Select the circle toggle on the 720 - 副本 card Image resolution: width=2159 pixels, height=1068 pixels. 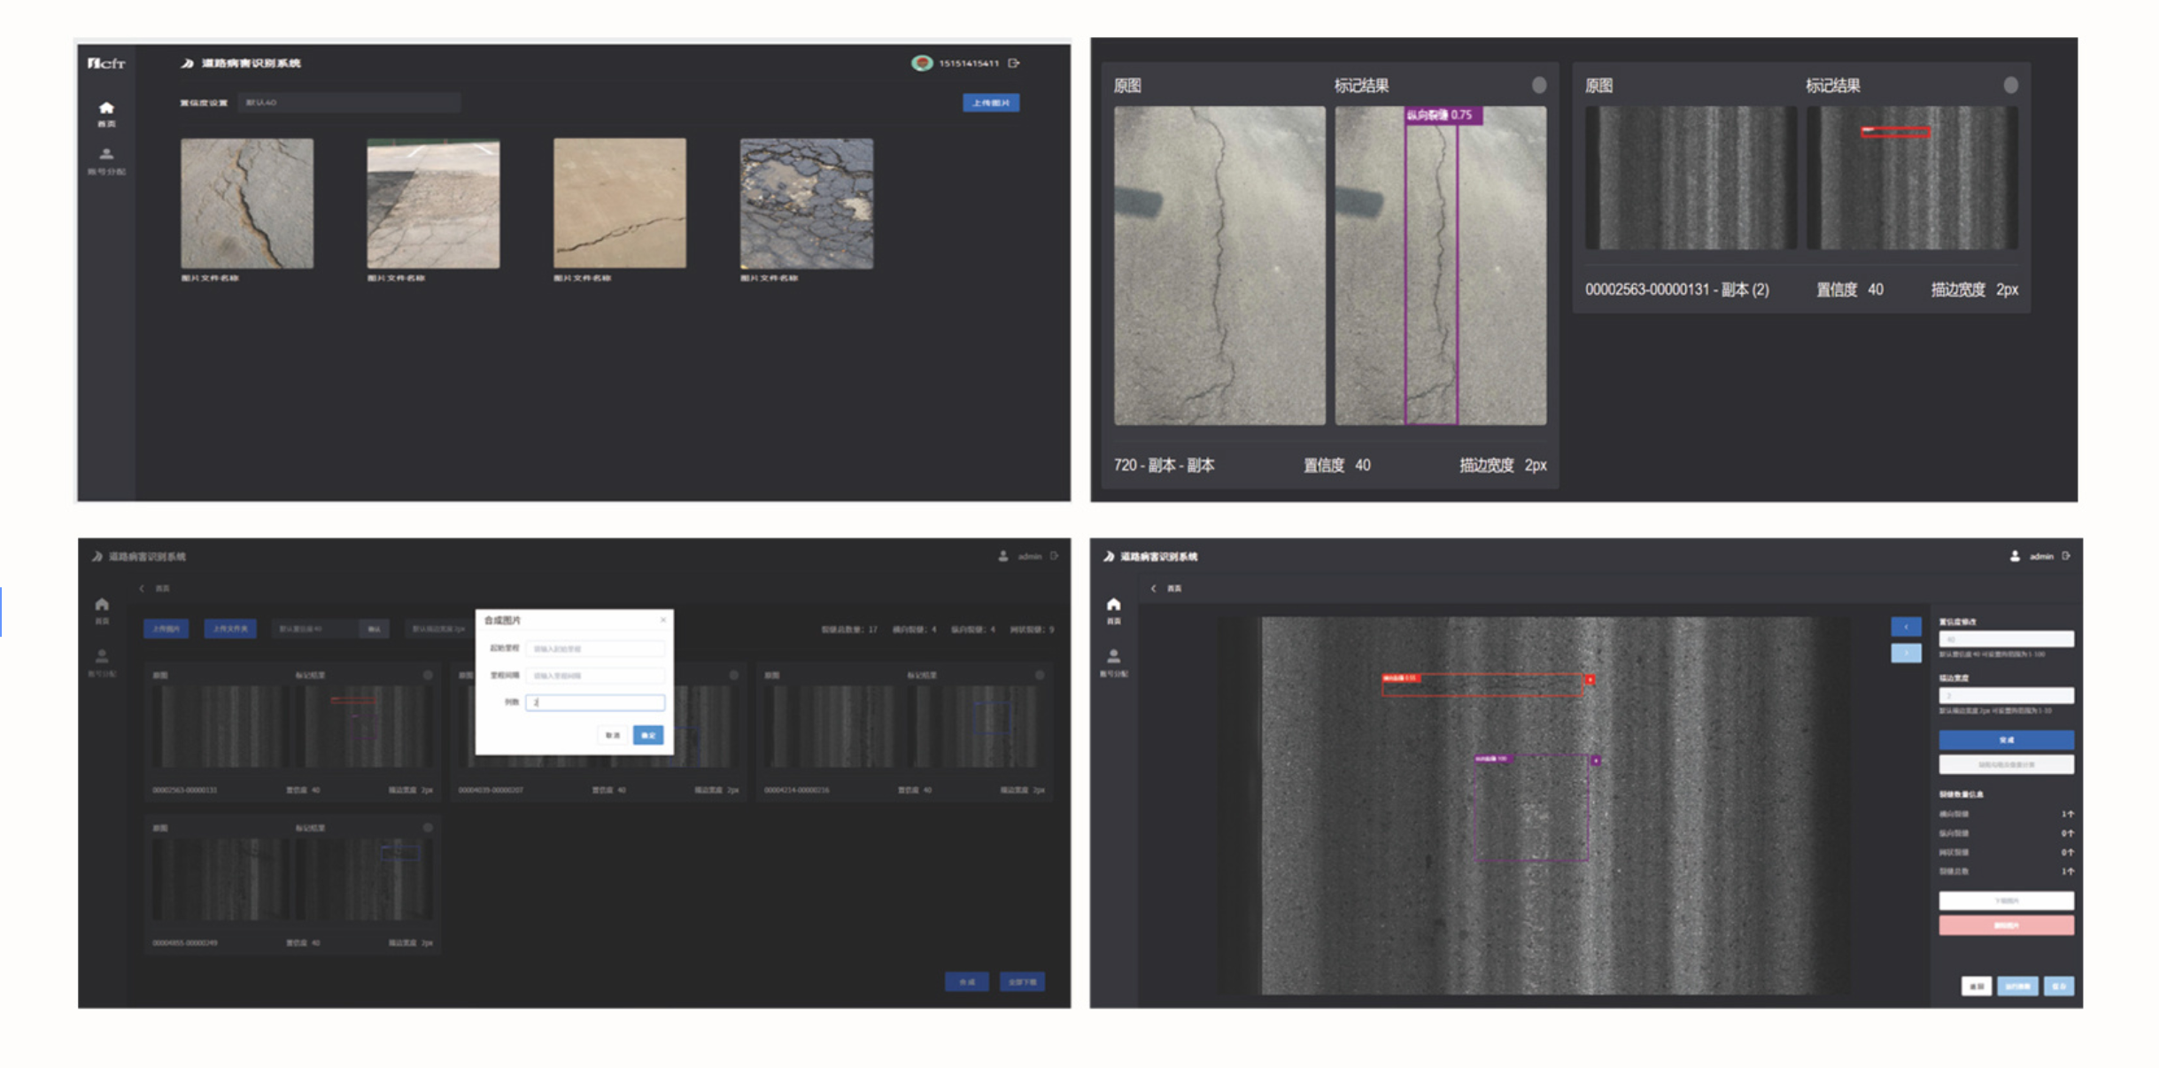point(1539,85)
